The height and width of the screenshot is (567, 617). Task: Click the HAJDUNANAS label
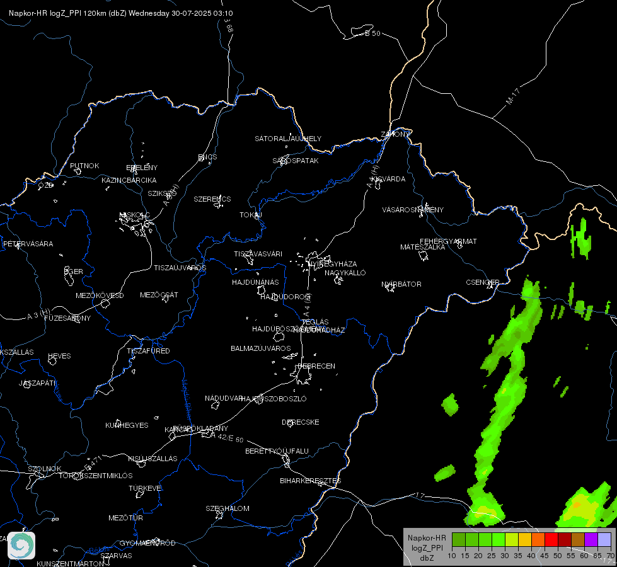(255, 282)
